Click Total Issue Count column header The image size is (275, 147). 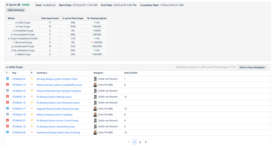coord(50,18)
